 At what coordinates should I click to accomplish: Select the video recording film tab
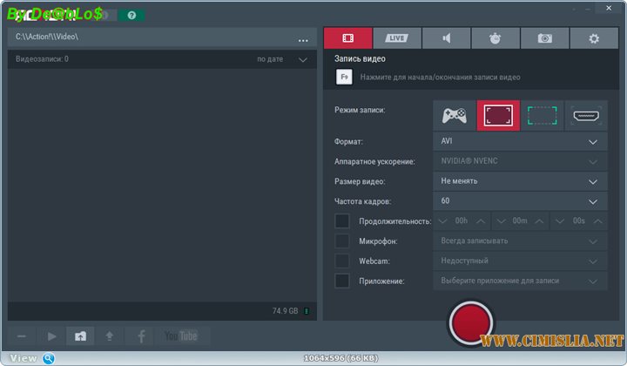tap(347, 38)
